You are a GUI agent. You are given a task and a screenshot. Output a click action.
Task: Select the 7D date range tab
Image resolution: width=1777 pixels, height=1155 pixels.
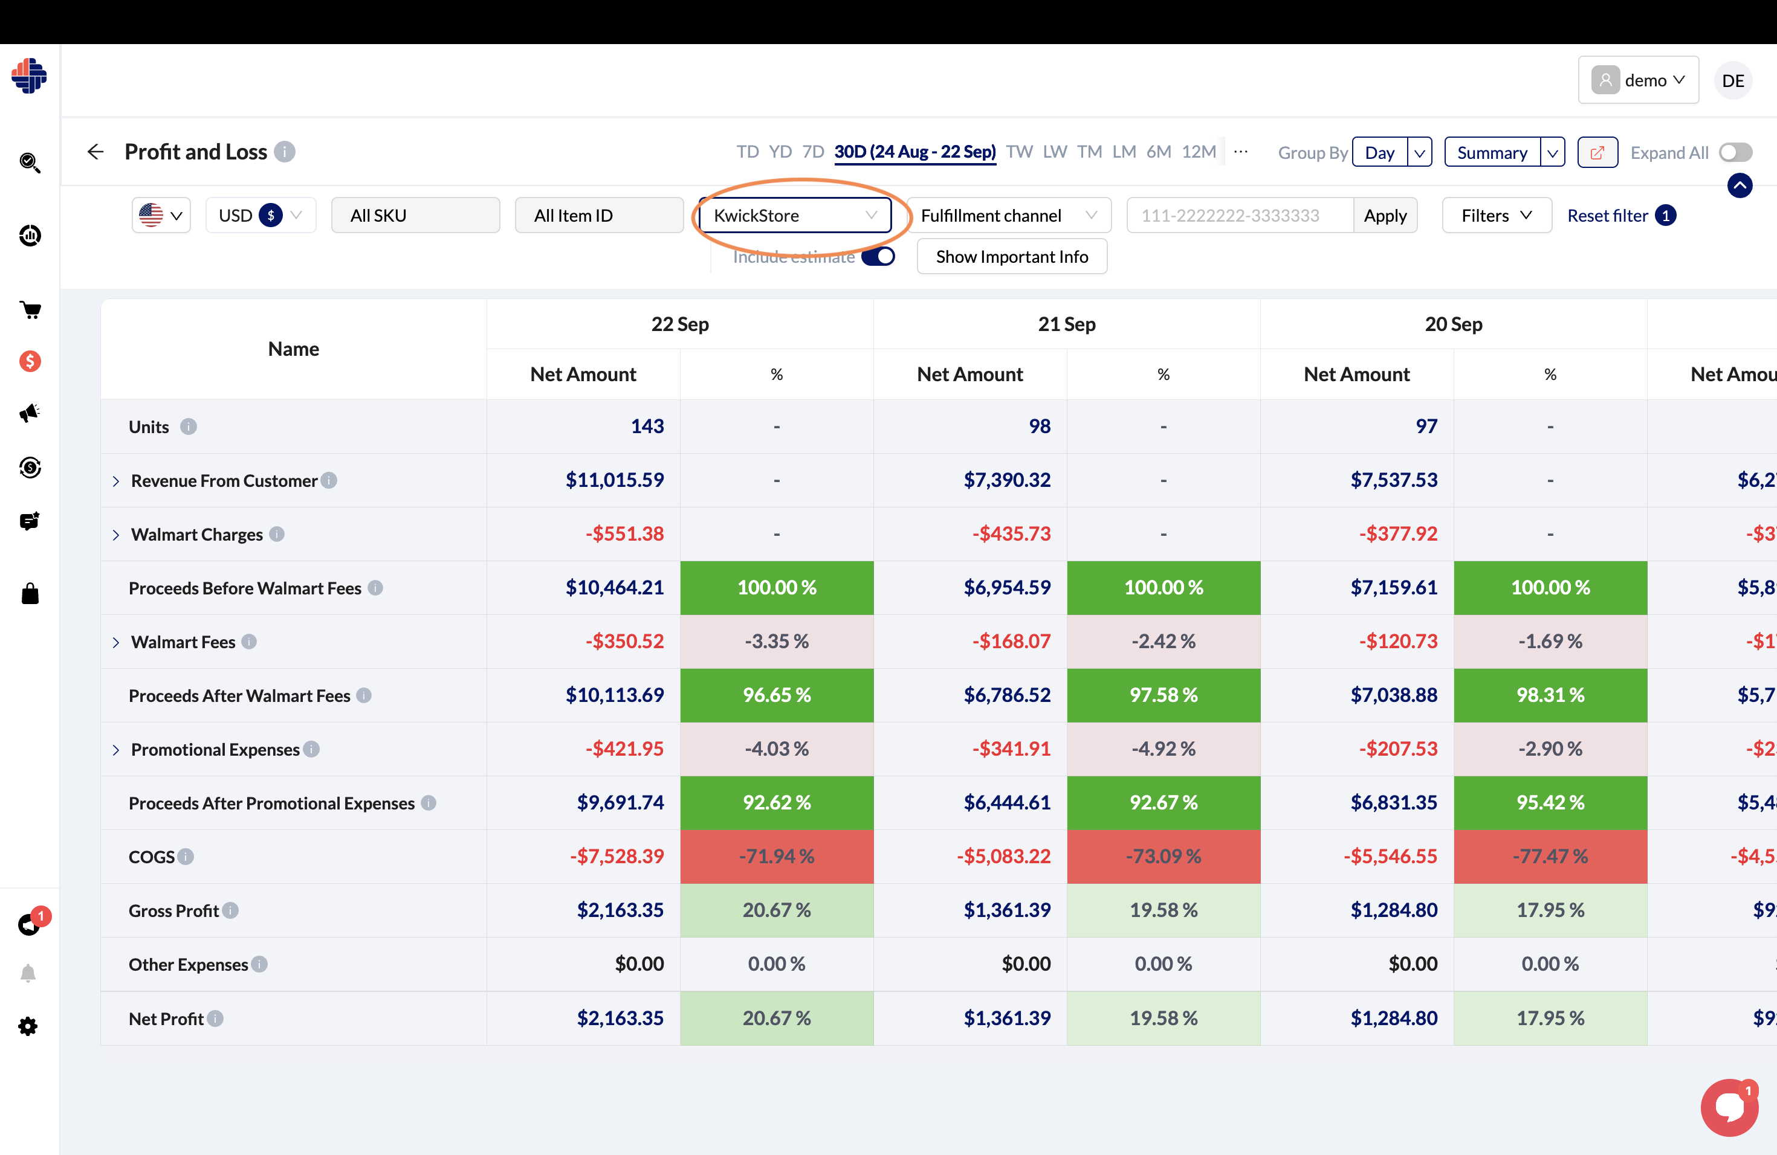[812, 152]
